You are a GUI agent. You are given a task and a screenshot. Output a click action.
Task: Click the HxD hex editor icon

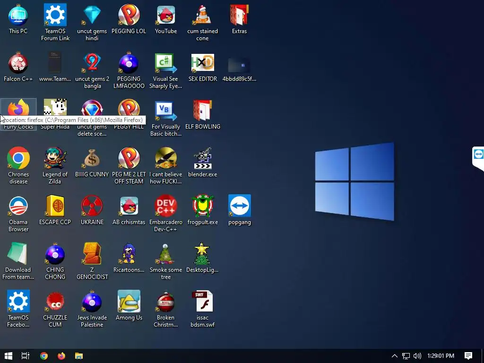[202, 63]
